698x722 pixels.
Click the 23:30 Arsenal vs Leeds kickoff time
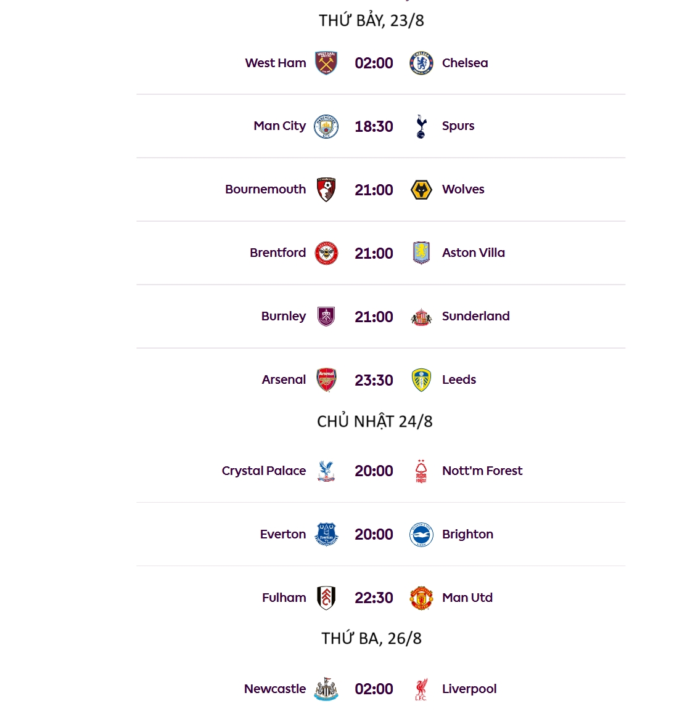pyautogui.click(x=374, y=380)
